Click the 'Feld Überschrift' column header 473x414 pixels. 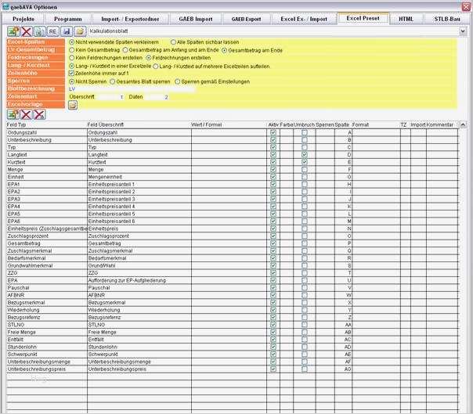[x=106, y=124]
